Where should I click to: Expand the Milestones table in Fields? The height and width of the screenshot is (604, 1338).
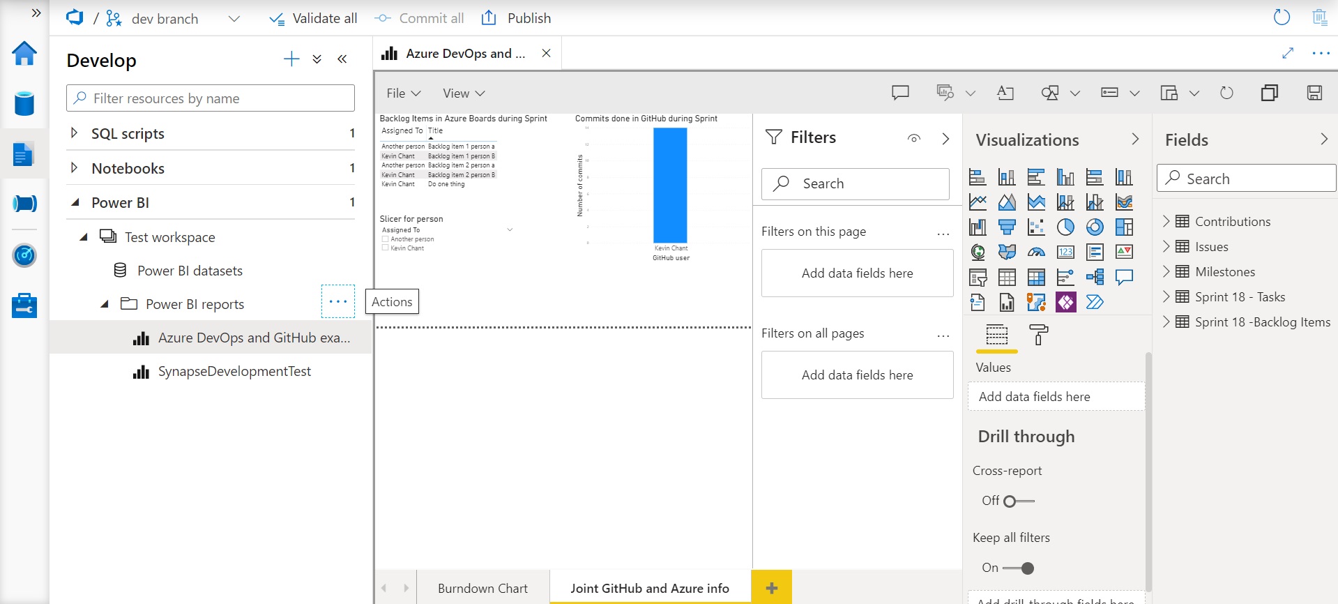pyautogui.click(x=1166, y=271)
